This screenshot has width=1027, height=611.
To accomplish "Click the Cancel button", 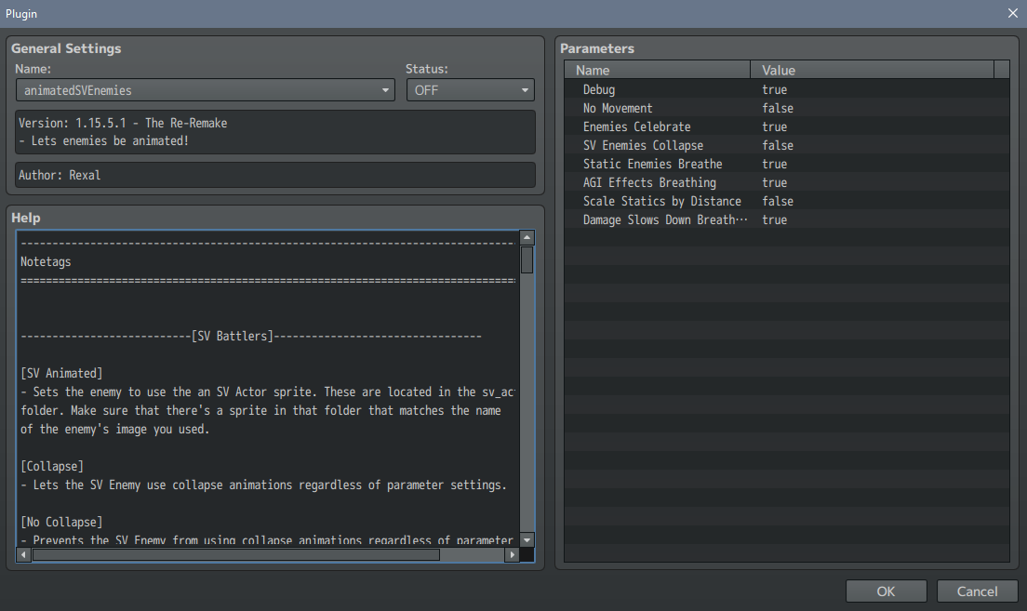I will [977, 591].
